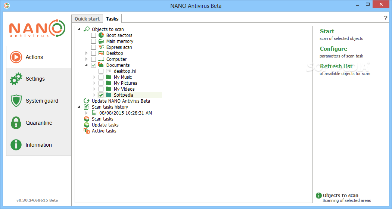Click the System guard shield icon
The height and width of the screenshot is (209, 392).
tap(16, 101)
